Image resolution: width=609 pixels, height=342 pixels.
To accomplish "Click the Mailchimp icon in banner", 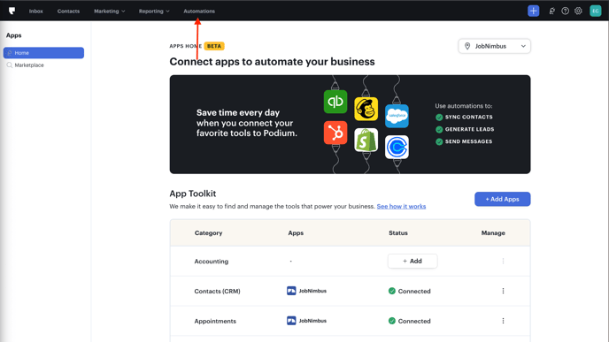I will (366, 109).
